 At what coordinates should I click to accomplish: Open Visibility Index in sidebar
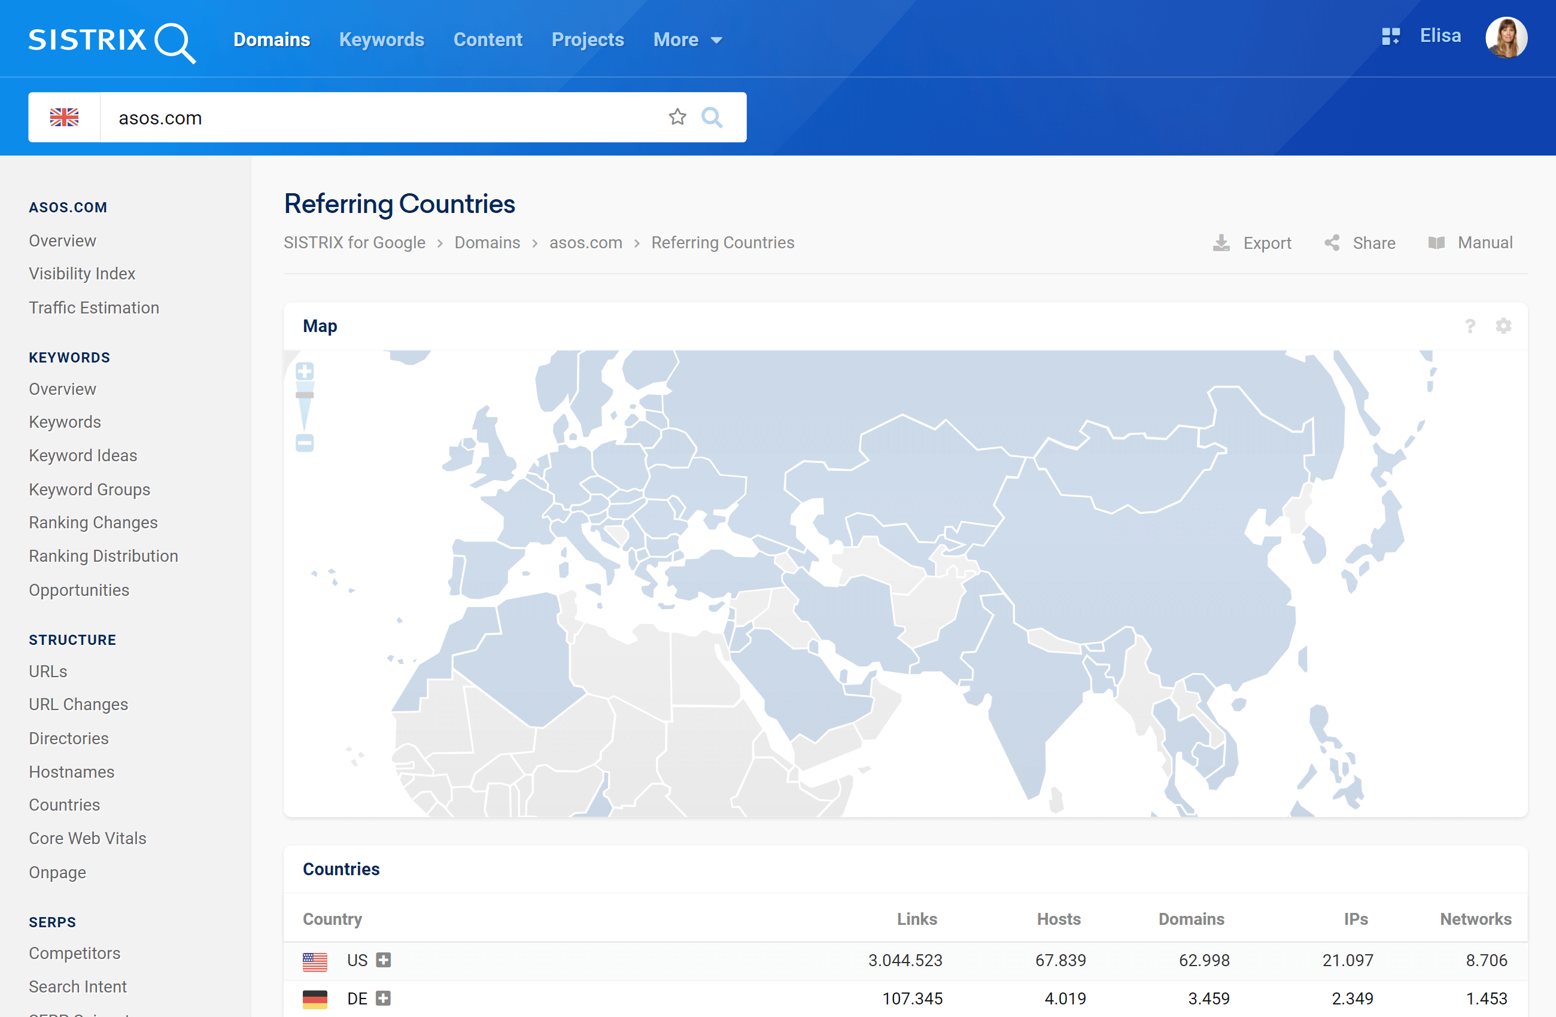[x=83, y=274]
